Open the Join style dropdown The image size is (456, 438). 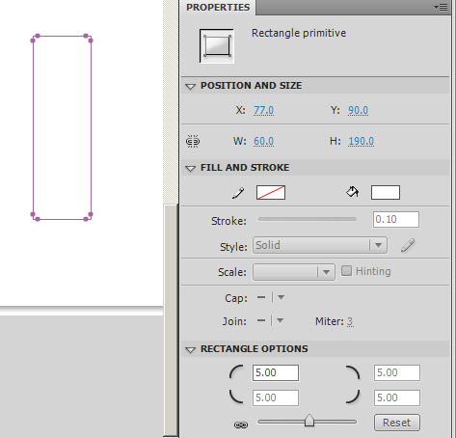tap(271, 320)
